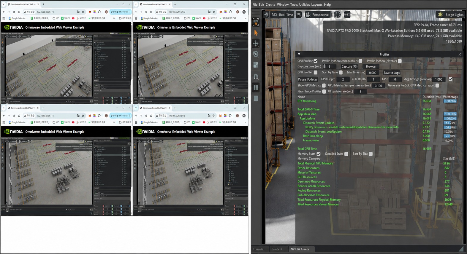Open the Layouts menu in Omniverse
The height and width of the screenshot is (254, 467).
[317, 4]
